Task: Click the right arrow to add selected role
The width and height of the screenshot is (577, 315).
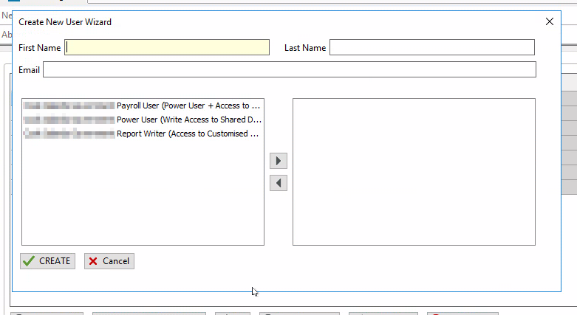Action: [279, 161]
